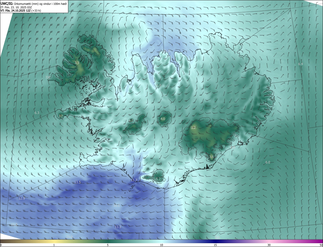
Task: Click the colorbar tick label 50
Action: coord(321,245)
